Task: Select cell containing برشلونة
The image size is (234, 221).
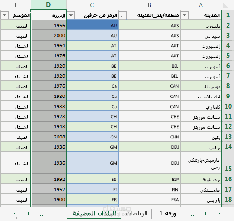Action: click(201, 179)
